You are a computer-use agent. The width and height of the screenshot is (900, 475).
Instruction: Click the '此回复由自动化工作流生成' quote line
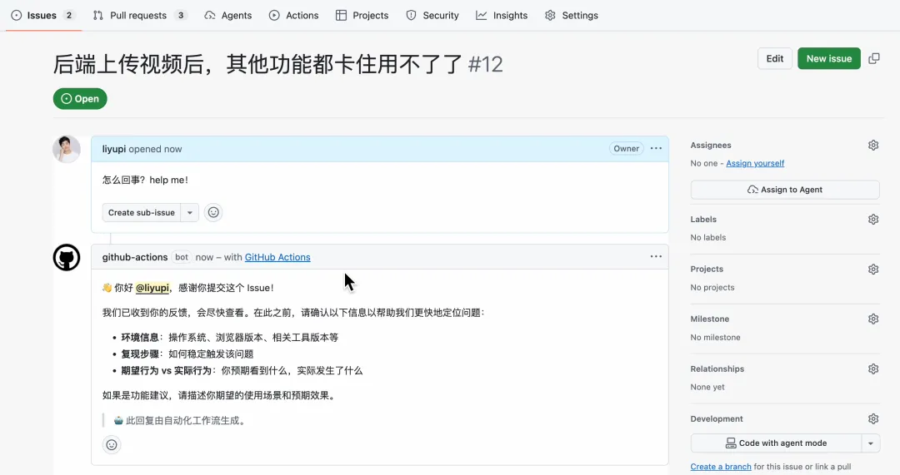[181, 421]
